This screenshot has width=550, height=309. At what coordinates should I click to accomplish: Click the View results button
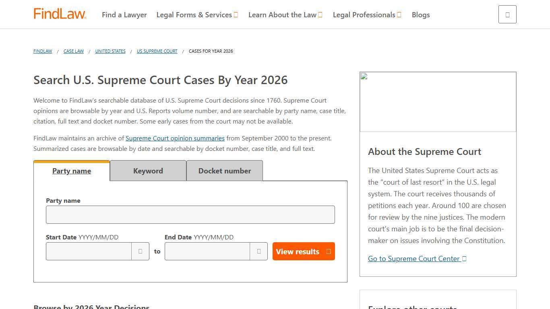coord(303,251)
